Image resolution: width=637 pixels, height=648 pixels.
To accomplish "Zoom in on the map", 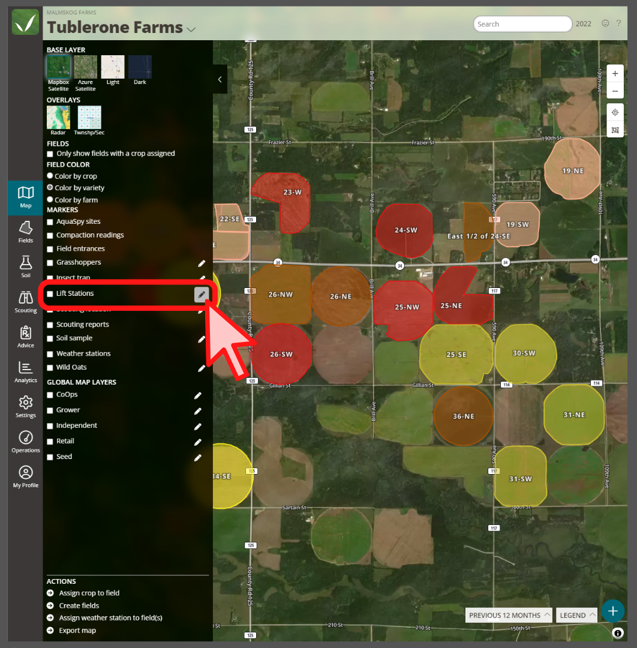I will (x=615, y=74).
